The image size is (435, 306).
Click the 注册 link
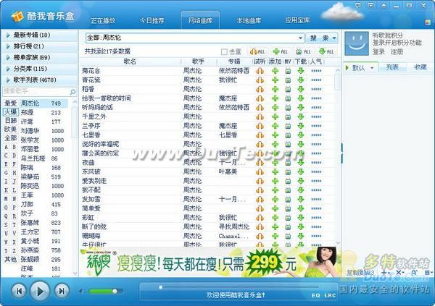(397, 52)
